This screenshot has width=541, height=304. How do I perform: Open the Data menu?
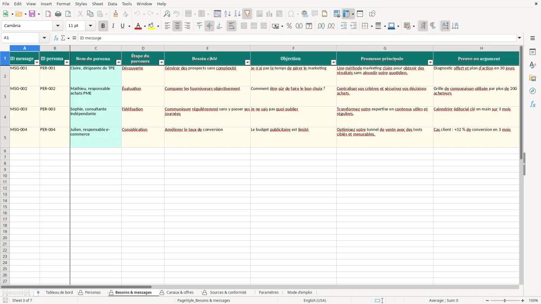pyautogui.click(x=112, y=4)
